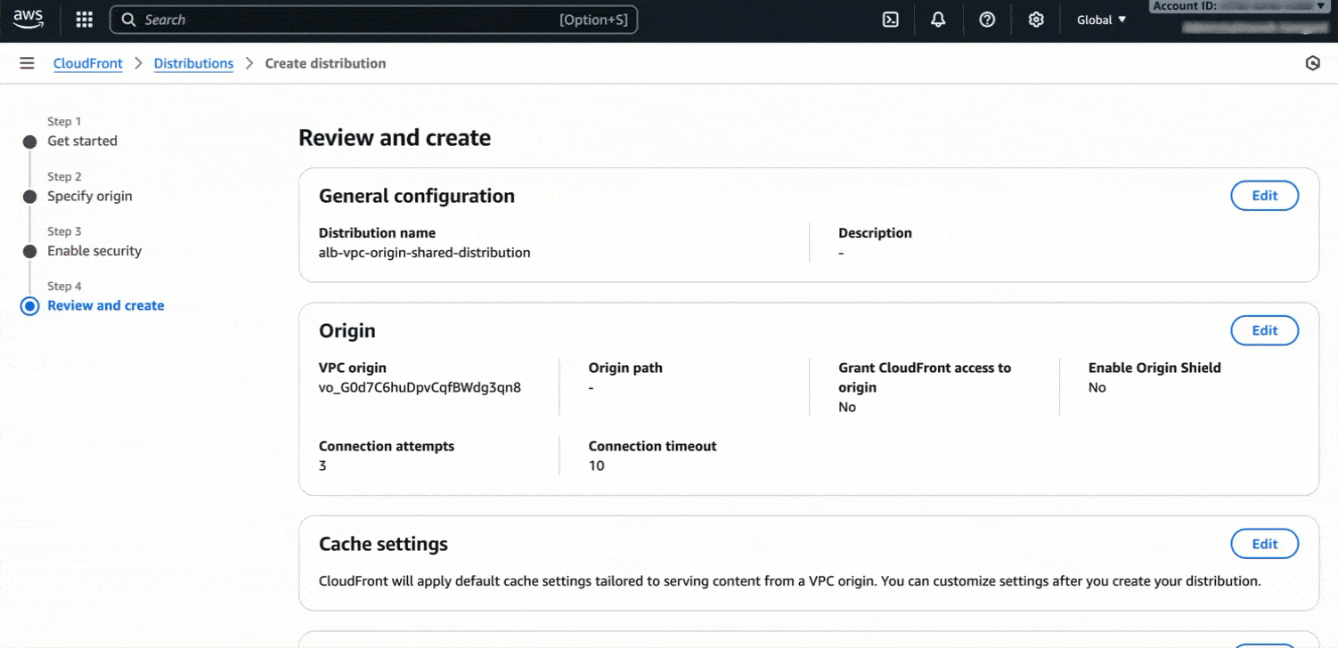Edit the General configuration section
Image resolution: width=1338 pixels, height=648 pixels.
[x=1264, y=196]
